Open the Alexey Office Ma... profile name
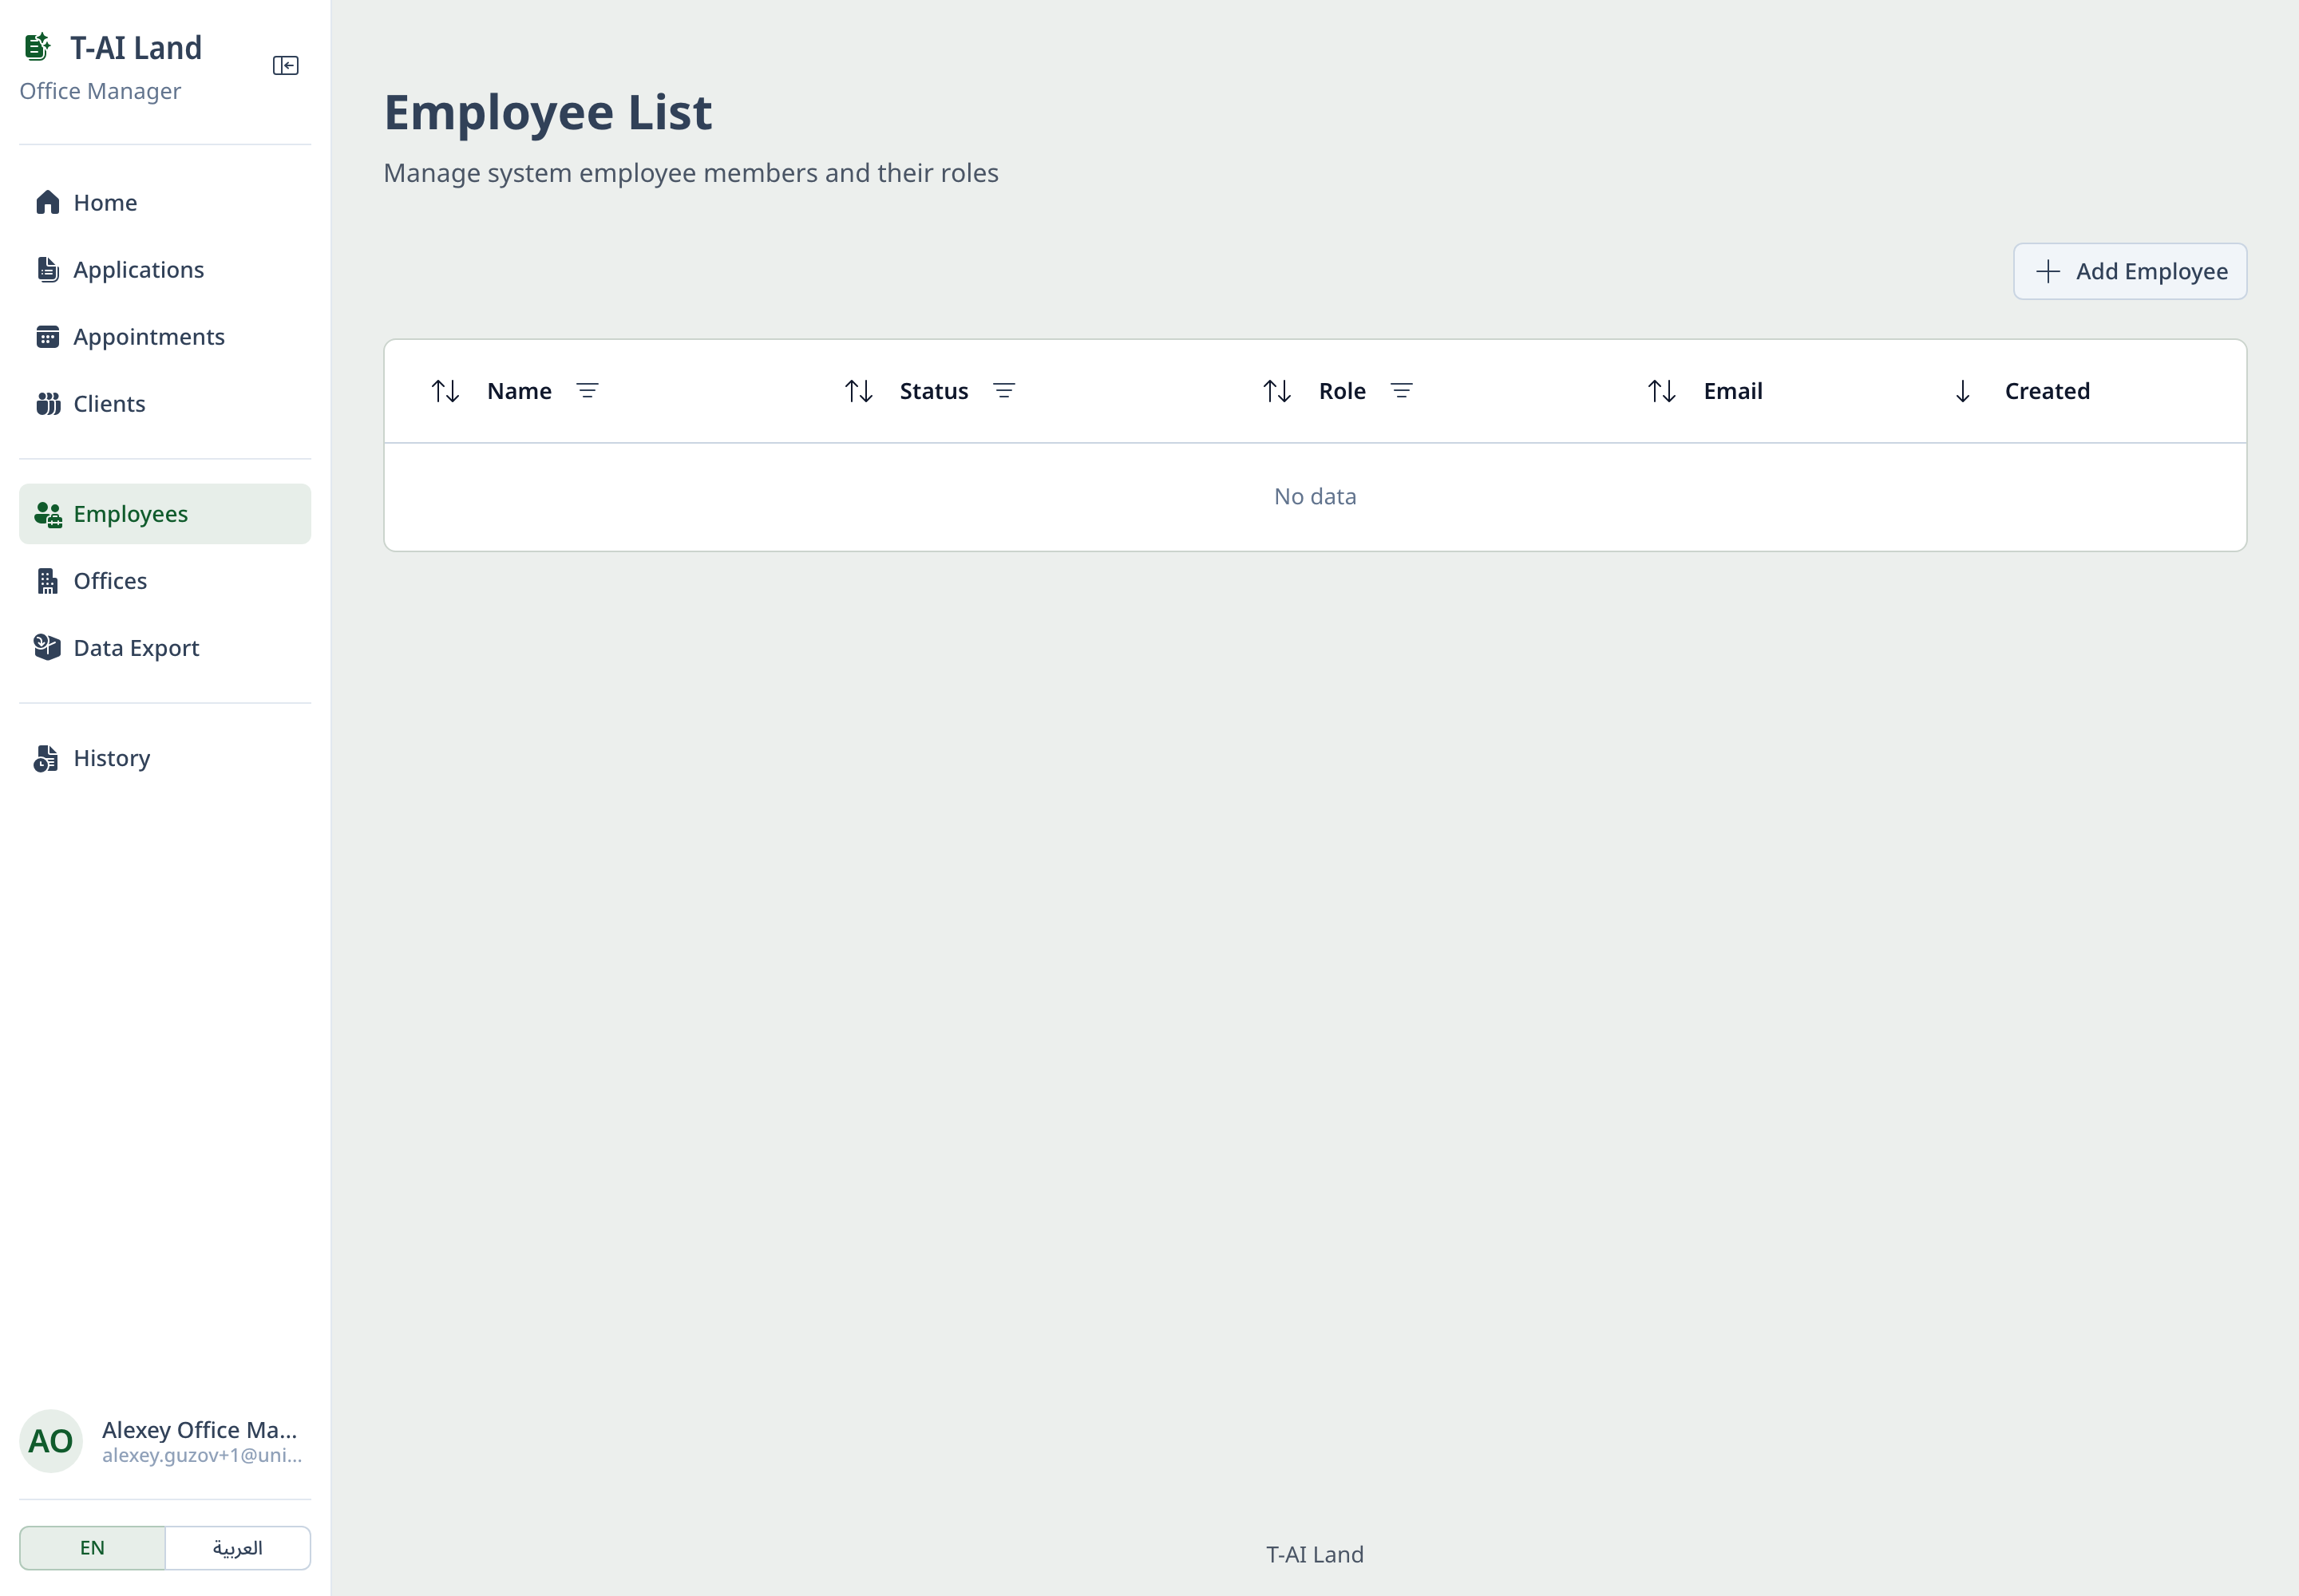The width and height of the screenshot is (2299, 1596). click(200, 1430)
